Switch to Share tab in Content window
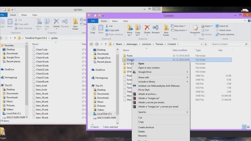This screenshot has width=251, height=141. pyautogui.click(x=115, y=21)
